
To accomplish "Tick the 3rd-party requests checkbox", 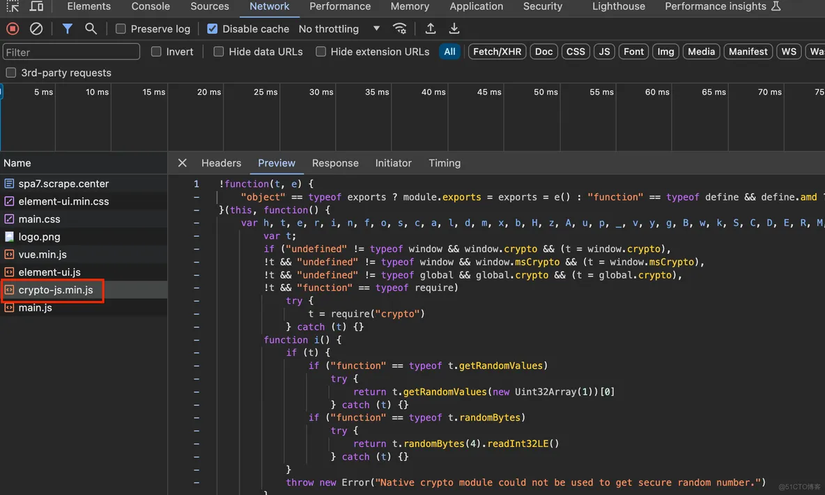I will click(11, 72).
